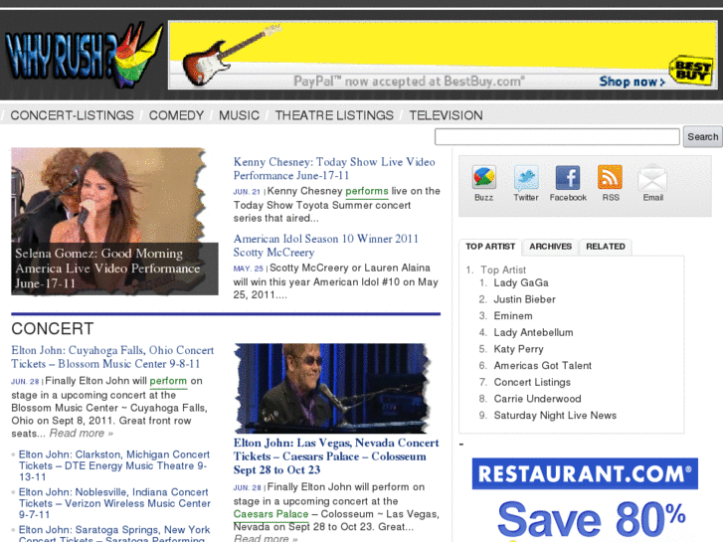Go to the MUSIC section

239,115
